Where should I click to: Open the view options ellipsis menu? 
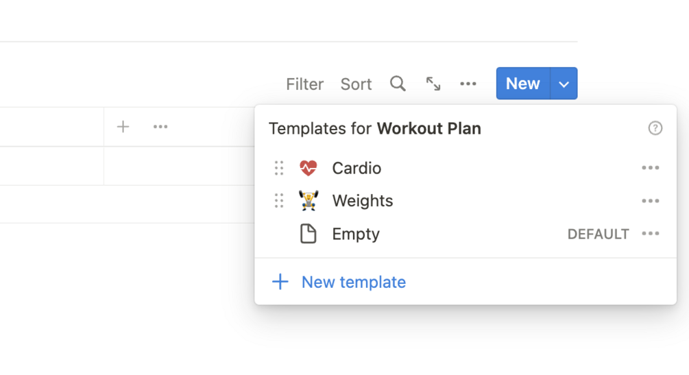pos(468,84)
